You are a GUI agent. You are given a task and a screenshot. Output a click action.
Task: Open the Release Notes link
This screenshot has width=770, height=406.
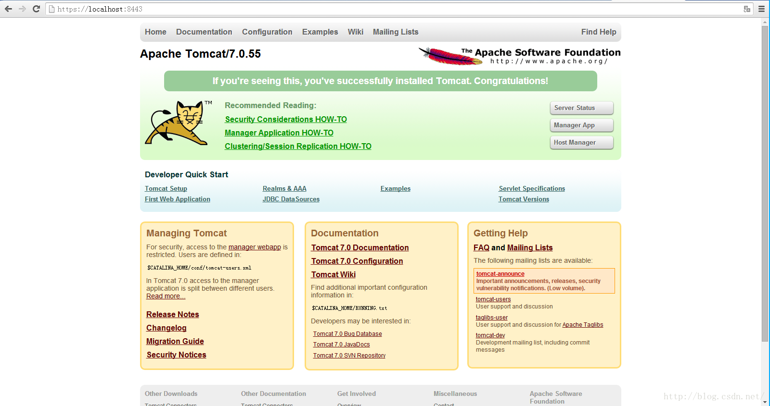coord(173,314)
